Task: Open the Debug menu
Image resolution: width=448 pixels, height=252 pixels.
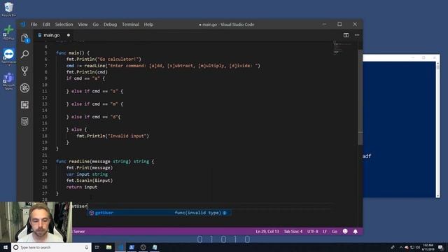Action: coord(111,24)
